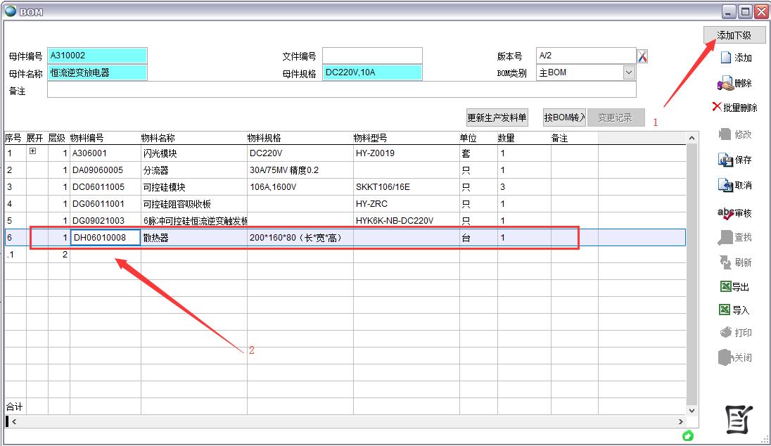
Task: Click the 添加下级 button
Action: (x=734, y=35)
